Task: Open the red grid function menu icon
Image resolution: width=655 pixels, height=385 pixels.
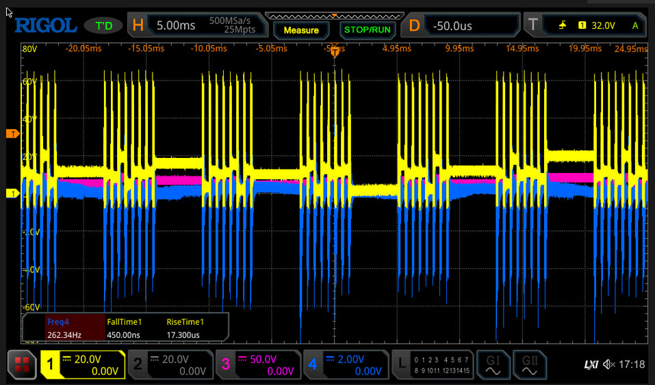Action: (x=22, y=364)
